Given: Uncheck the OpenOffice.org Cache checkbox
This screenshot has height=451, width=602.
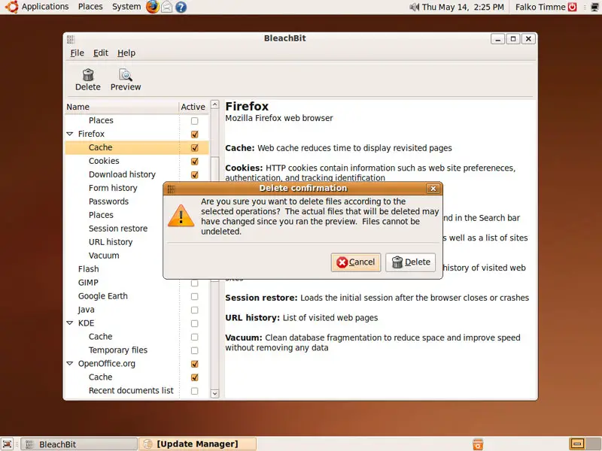Looking at the screenshot, I should (x=195, y=377).
